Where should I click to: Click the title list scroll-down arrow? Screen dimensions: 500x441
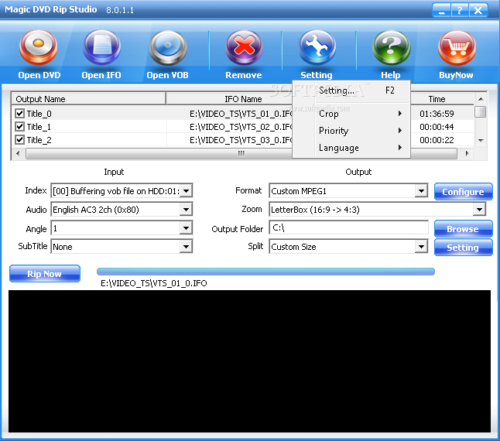point(481,140)
